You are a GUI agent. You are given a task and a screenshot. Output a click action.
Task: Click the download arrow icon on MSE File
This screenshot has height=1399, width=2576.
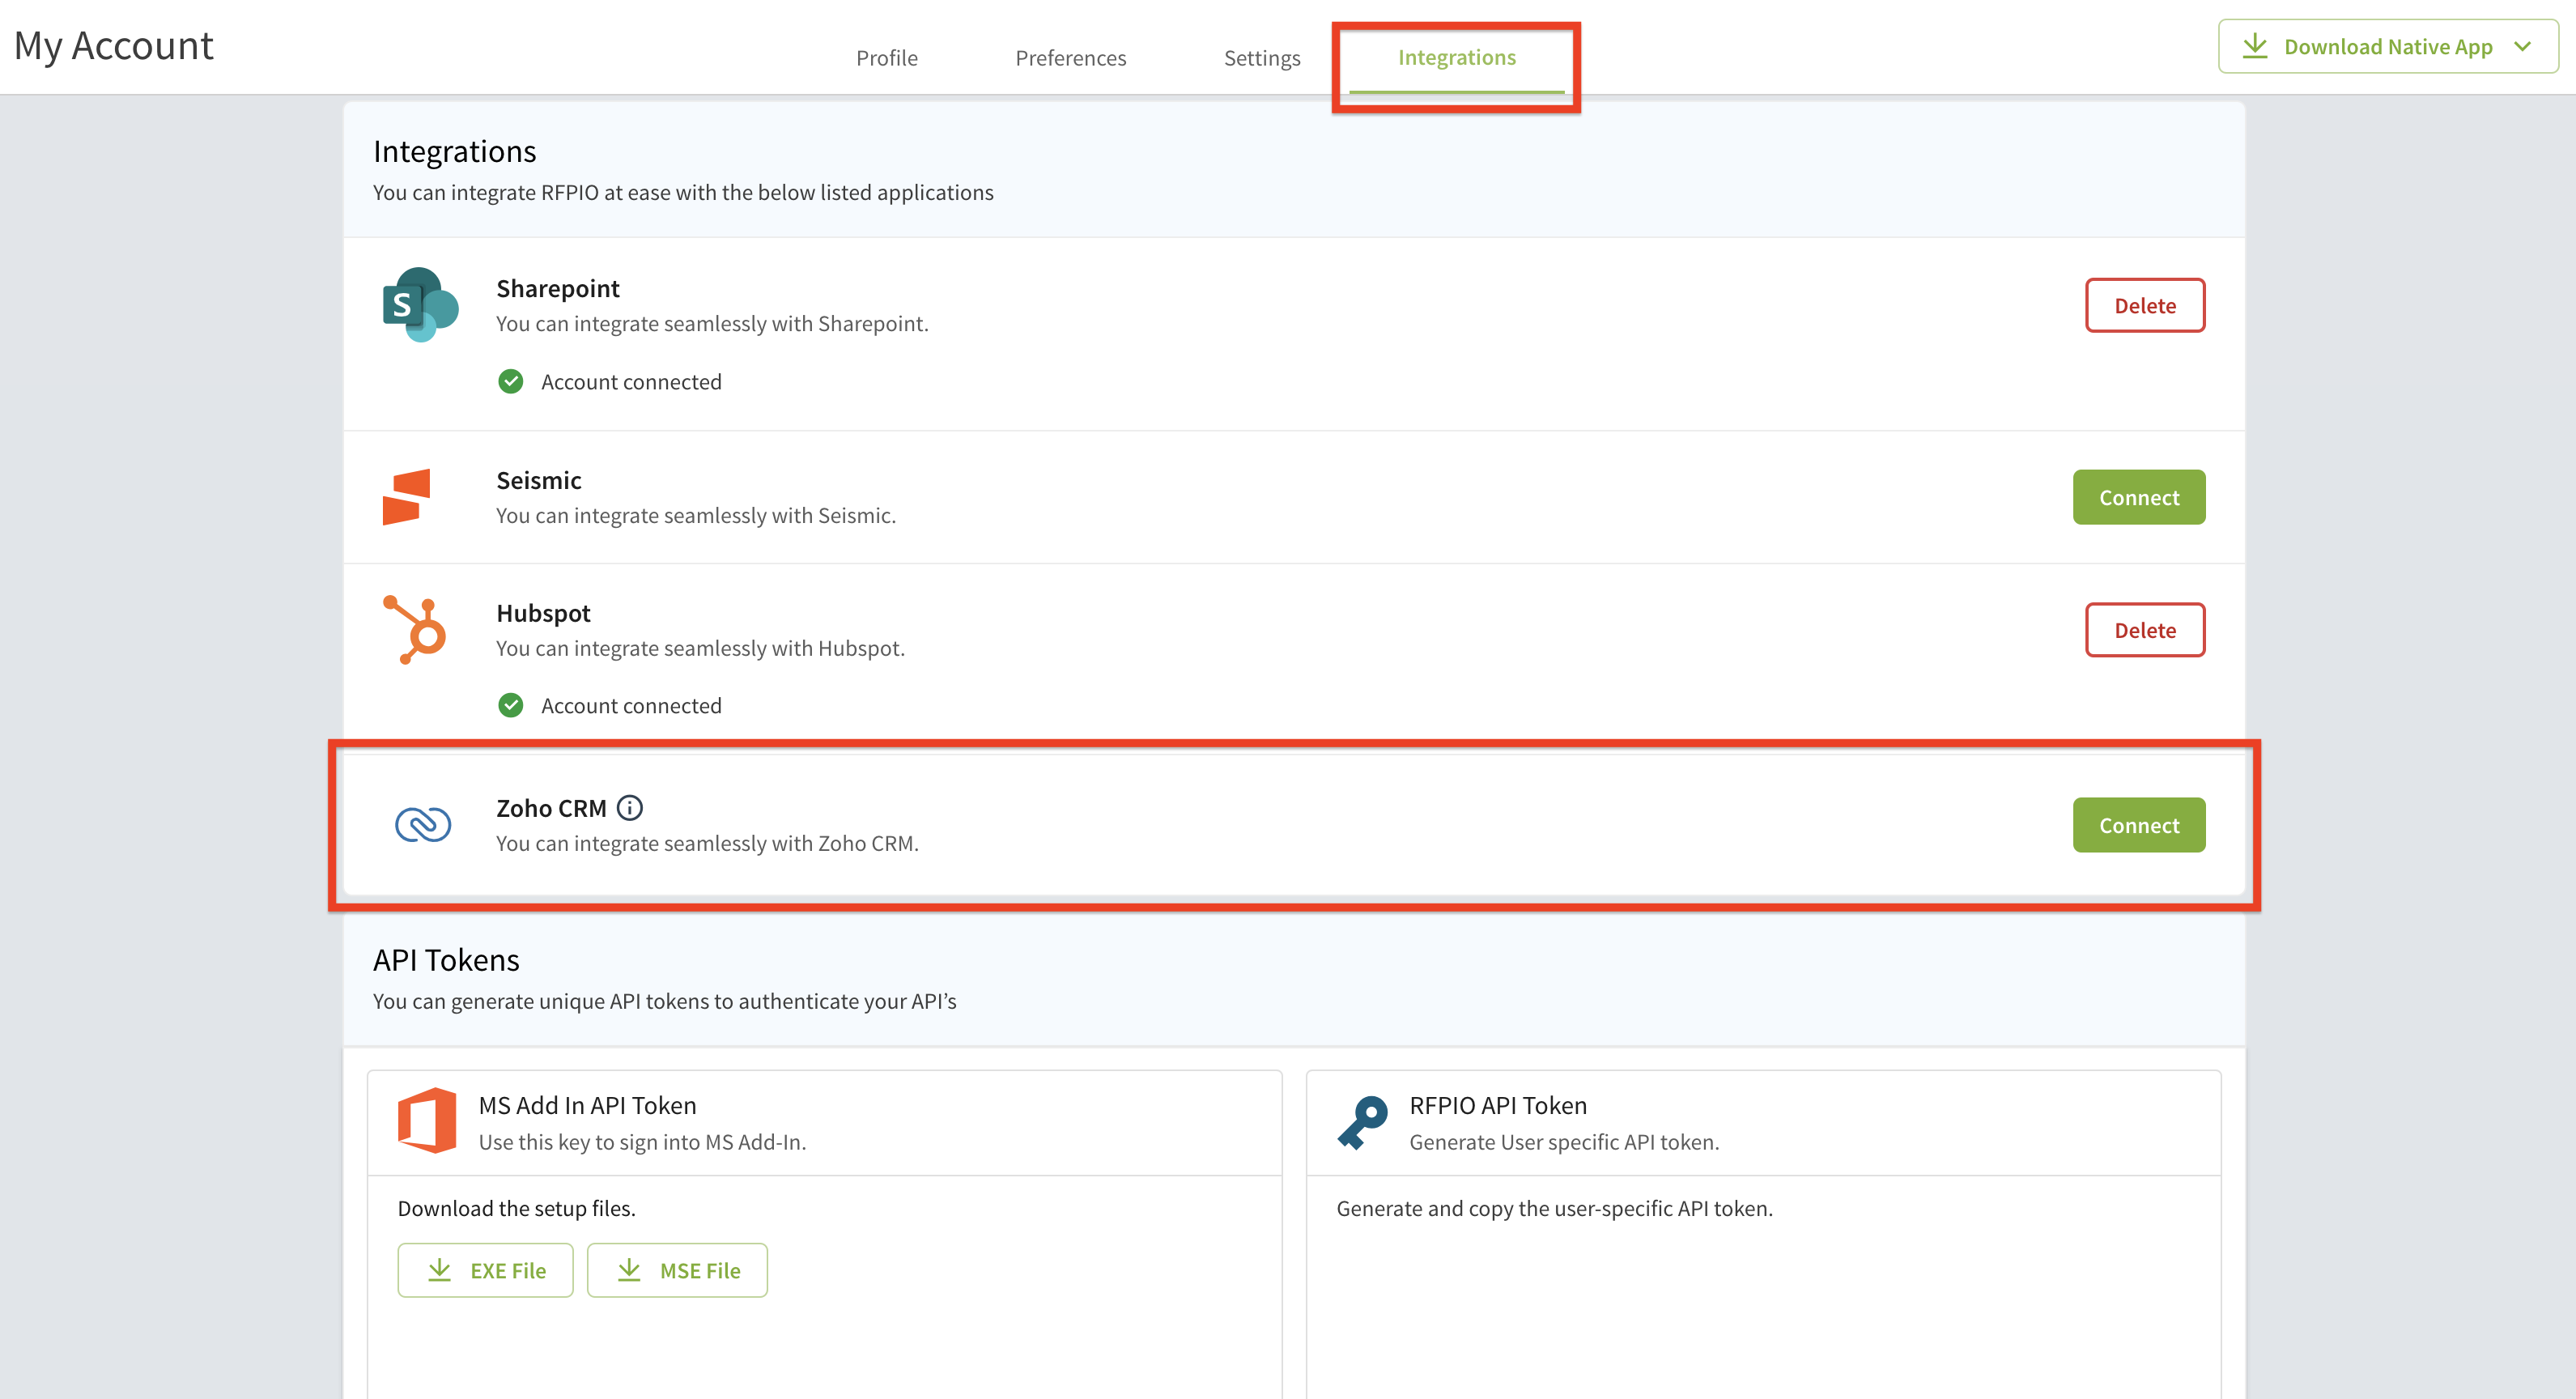tap(628, 1270)
